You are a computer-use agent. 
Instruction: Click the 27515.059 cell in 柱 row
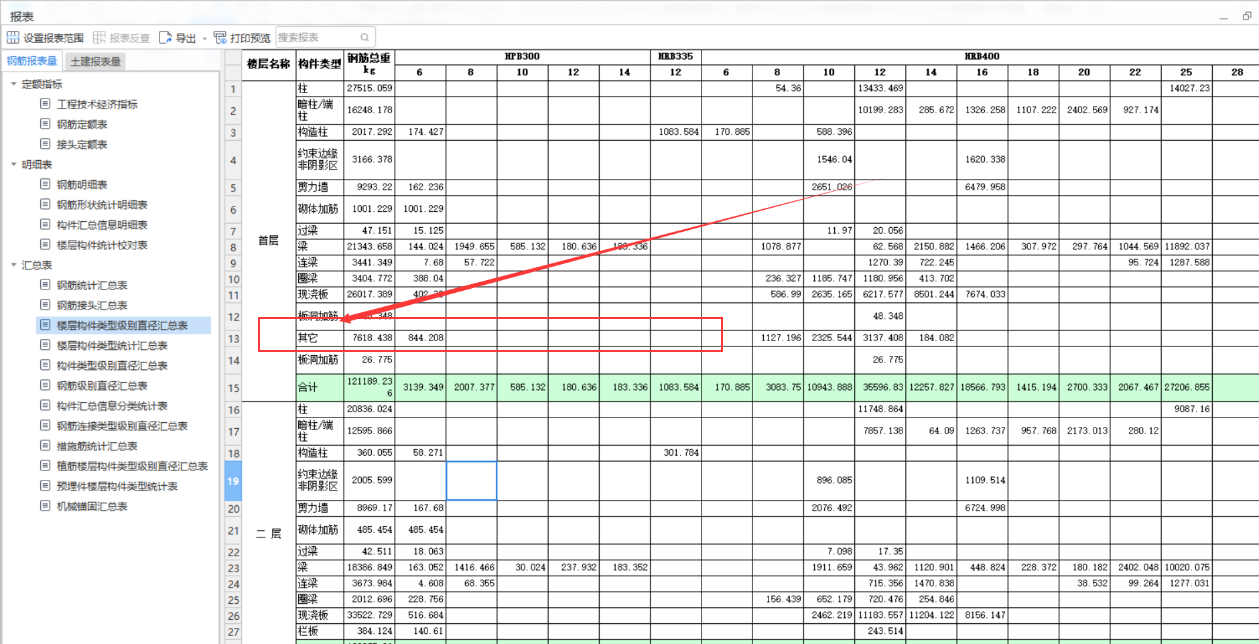(x=369, y=88)
